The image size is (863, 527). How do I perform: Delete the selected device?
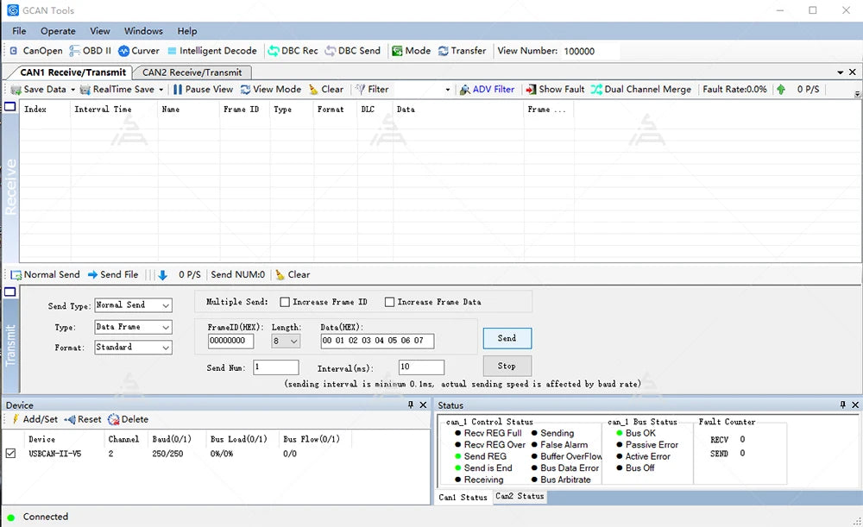pos(129,419)
